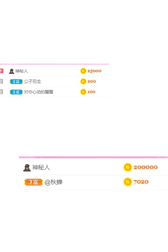Open the 对你心动的醒醒 user name

point(39,92)
